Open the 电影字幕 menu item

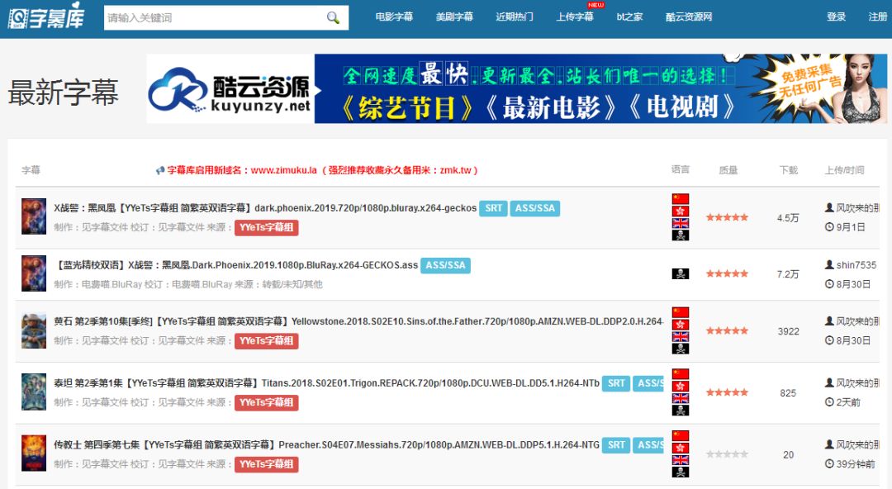[x=394, y=17]
